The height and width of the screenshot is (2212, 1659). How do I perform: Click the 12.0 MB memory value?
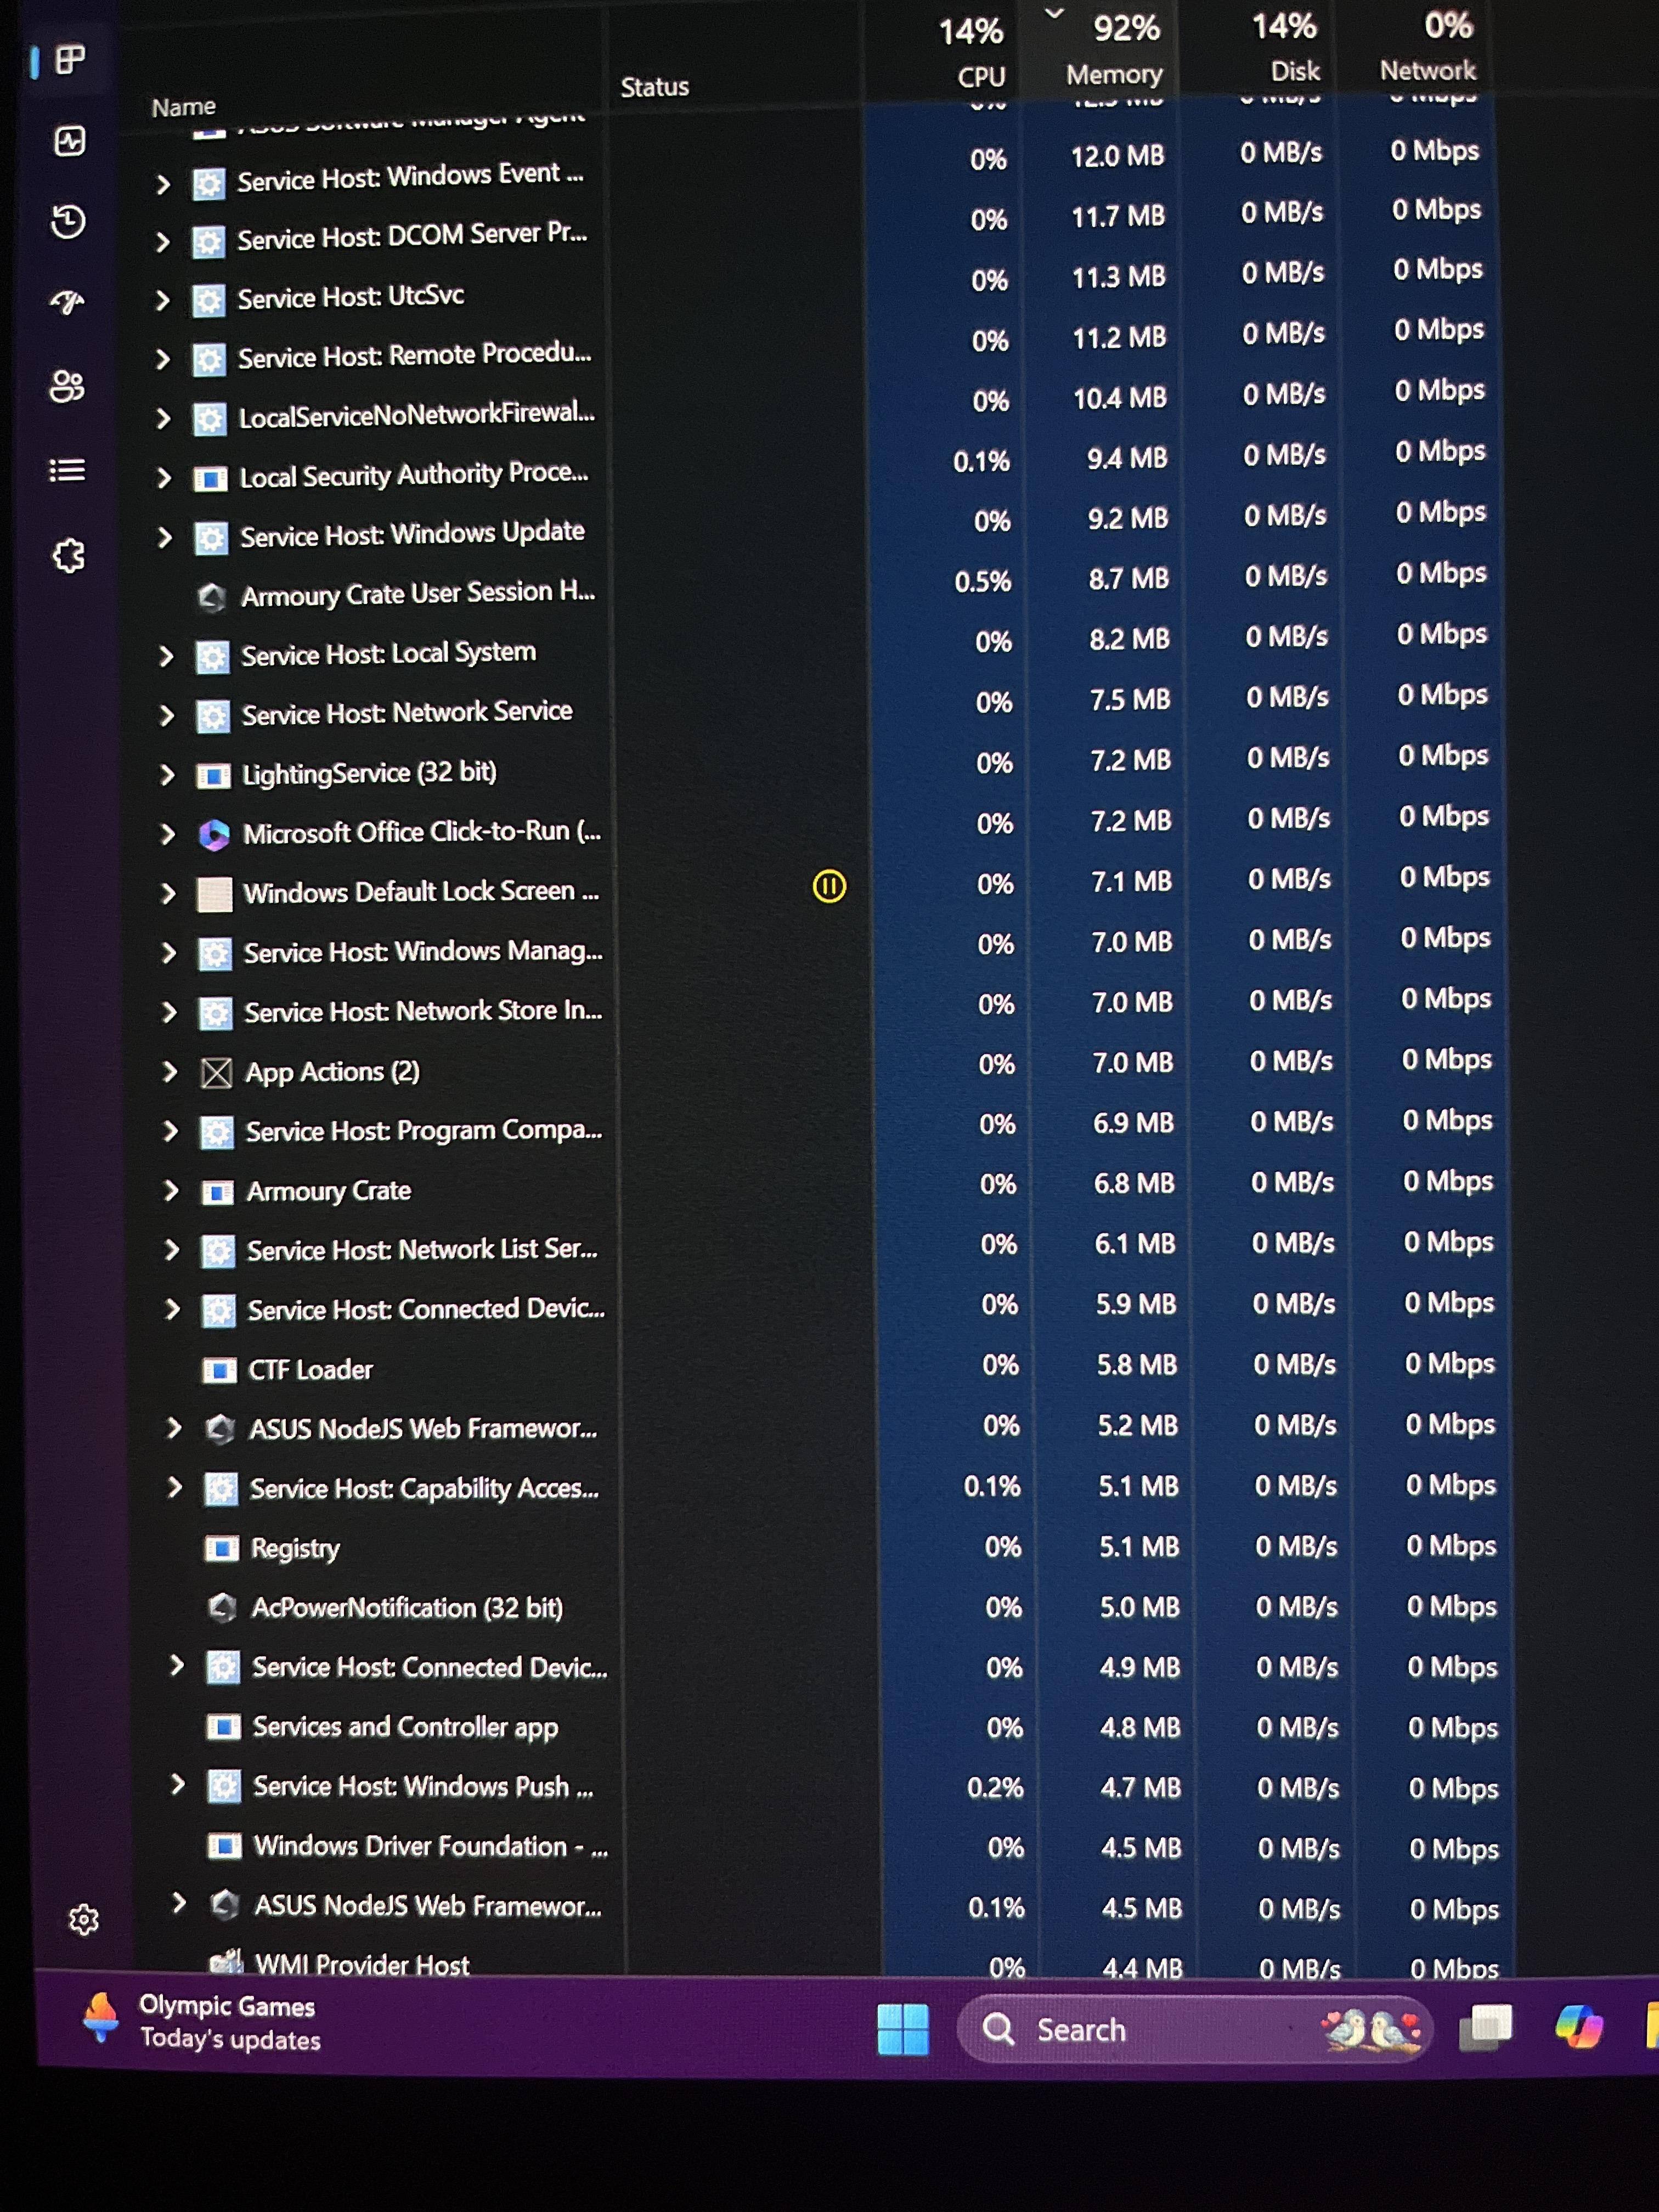[1117, 156]
